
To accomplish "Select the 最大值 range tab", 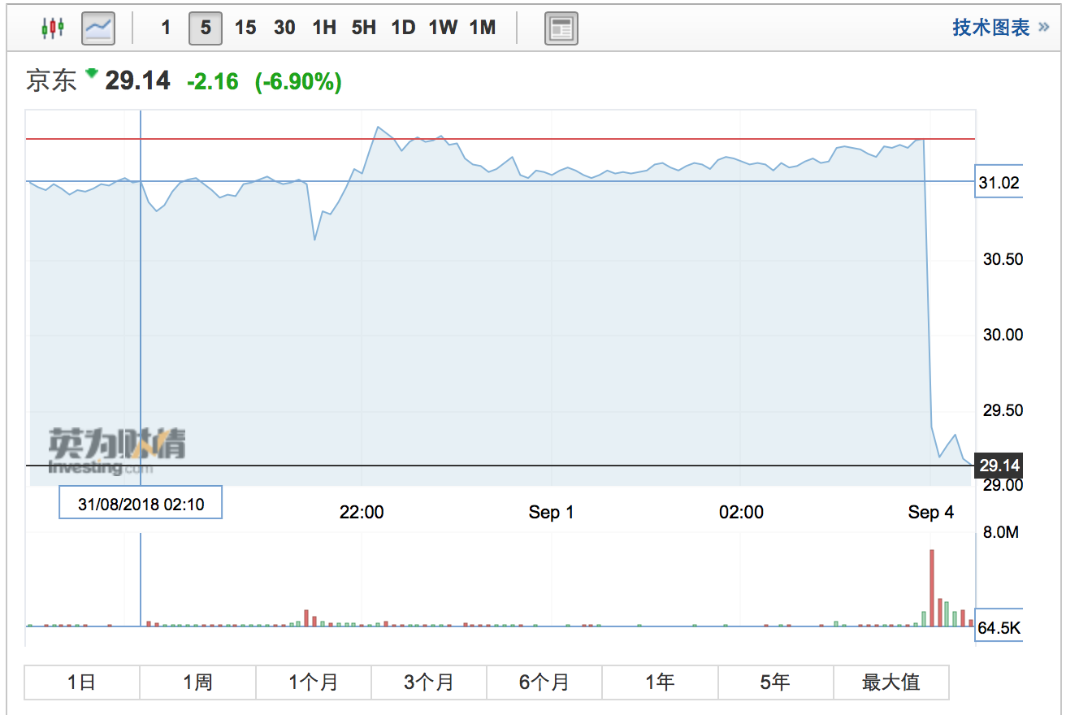I will [x=891, y=682].
